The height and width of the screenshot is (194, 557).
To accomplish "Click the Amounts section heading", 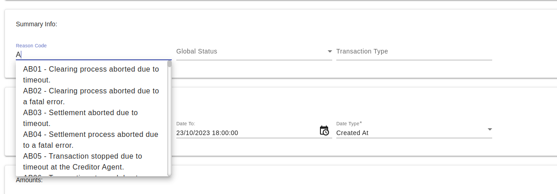I will tap(29, 180).
